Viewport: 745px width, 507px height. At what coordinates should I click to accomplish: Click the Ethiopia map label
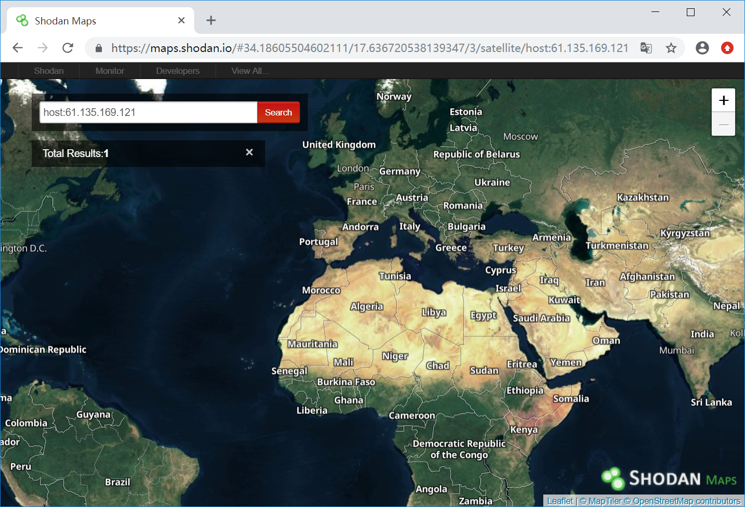click(525, 390)
